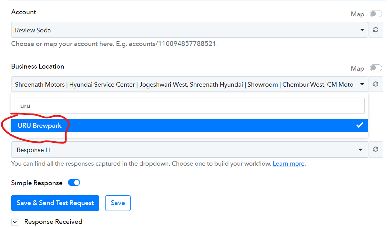Toggle the Account Map switch

375,14
